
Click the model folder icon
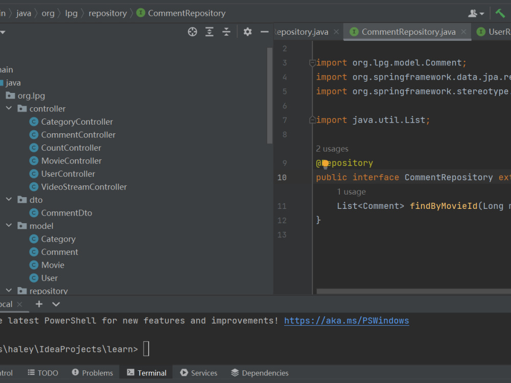point(22,226)
